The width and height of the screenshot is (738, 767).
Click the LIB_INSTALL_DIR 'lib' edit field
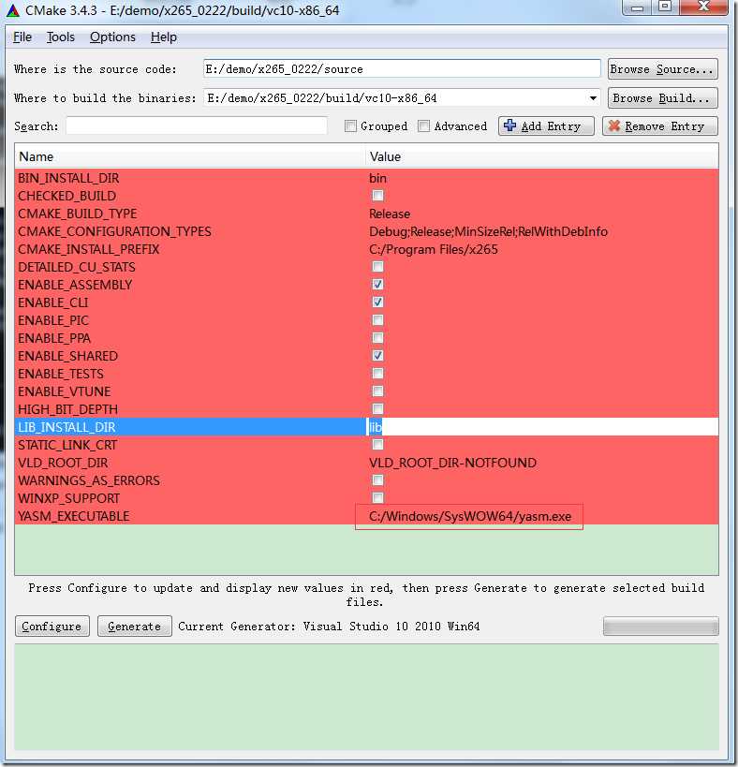point(542,427)
